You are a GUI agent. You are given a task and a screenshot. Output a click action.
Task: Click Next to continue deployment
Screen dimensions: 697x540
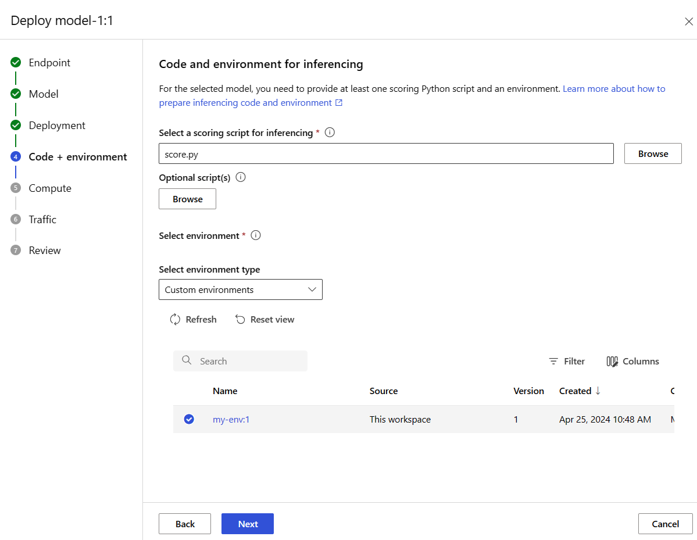click(x=248, y=524)
